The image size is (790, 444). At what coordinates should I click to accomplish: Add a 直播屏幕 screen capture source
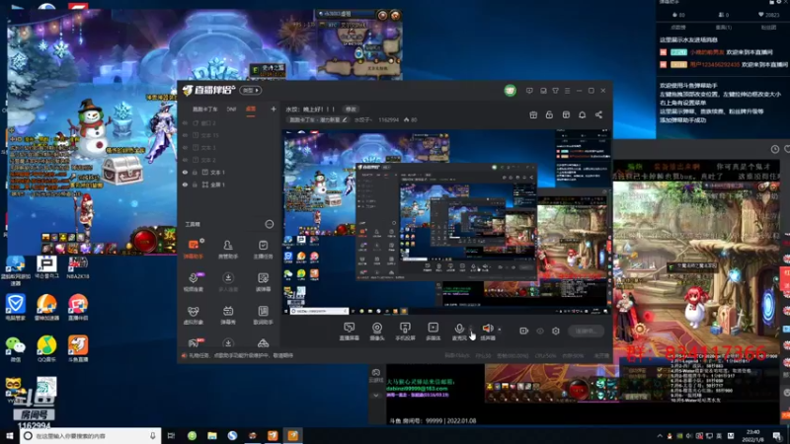(x=349, y=332)
